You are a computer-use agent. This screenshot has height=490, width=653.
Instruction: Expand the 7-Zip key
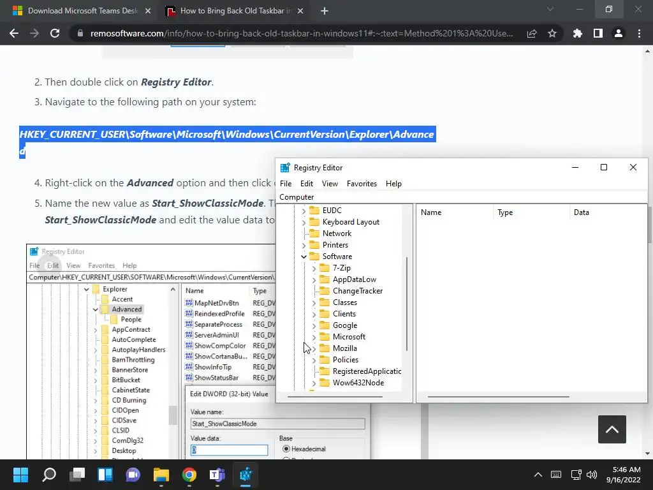[314, 269]
